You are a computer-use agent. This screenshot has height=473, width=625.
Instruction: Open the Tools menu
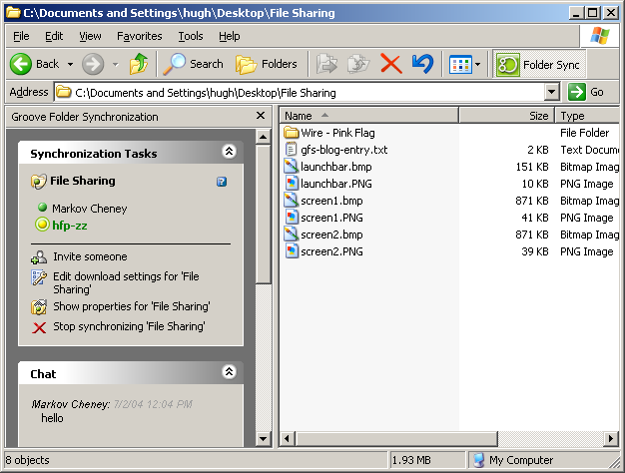(x=190, y=36)
